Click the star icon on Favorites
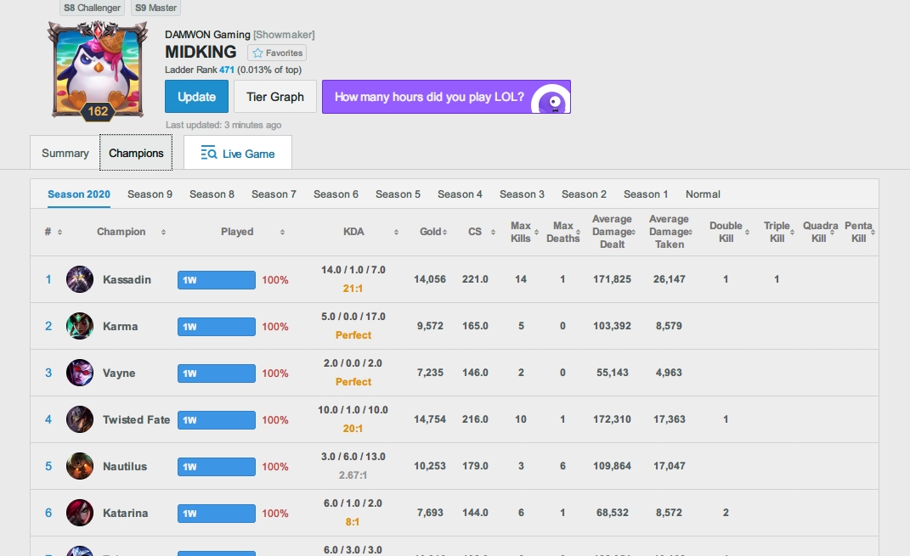910x556 pixels. (257, 53)
